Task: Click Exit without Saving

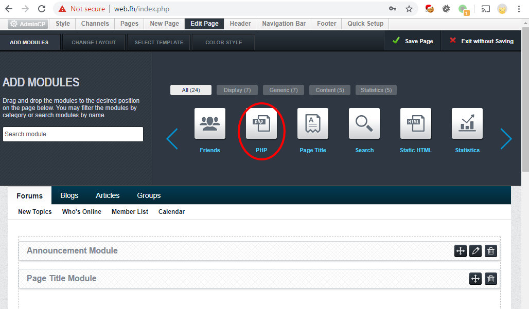Action: 481,41
